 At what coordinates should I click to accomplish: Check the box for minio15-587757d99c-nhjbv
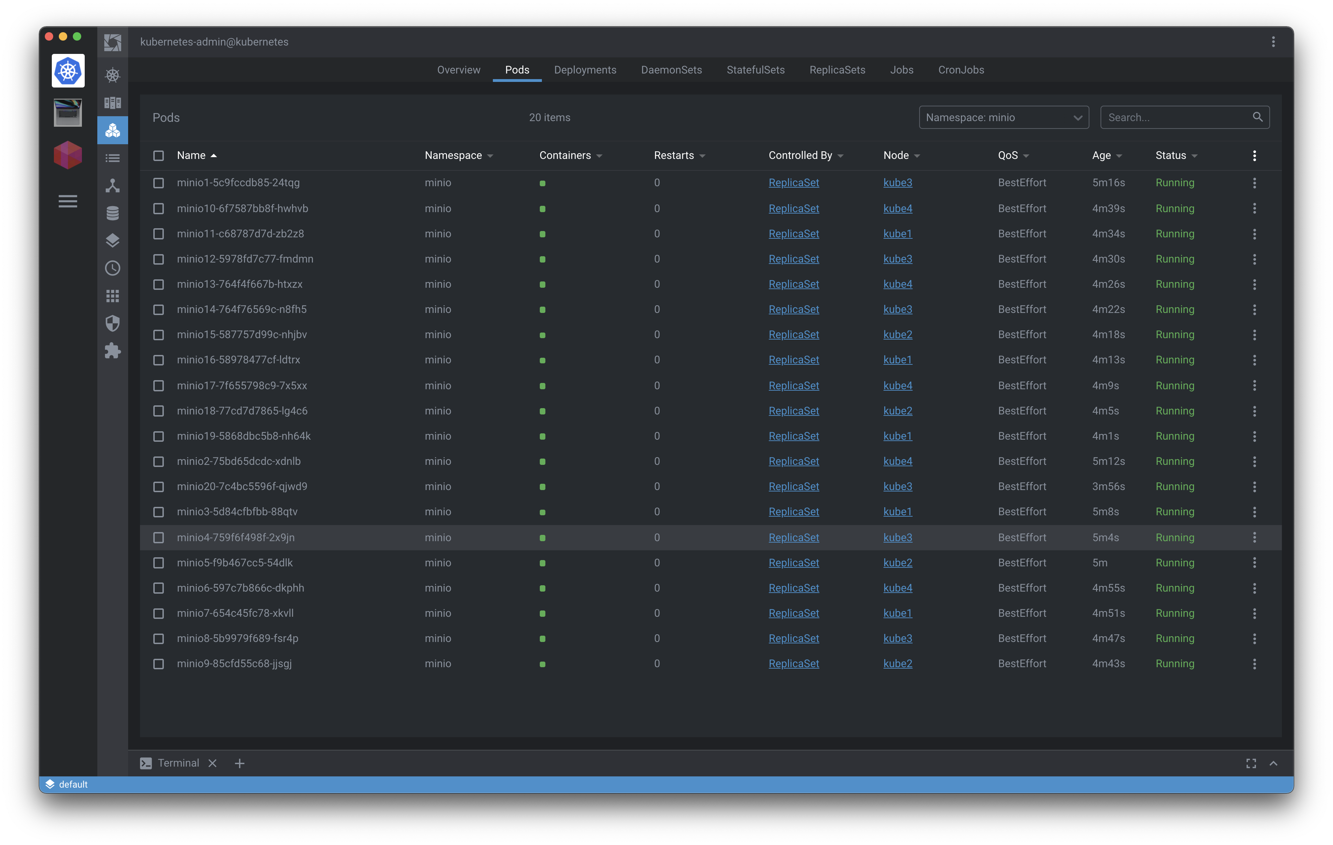(x=158, y=335)
